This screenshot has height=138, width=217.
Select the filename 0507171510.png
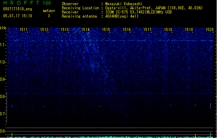click(x=18, y=9)
